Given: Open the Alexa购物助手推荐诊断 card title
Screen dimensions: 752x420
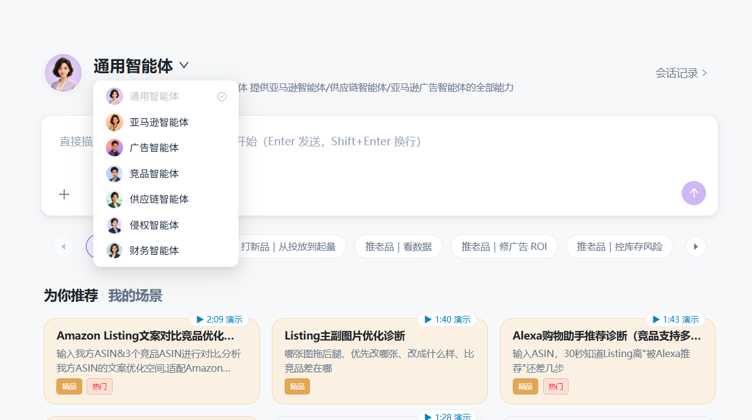Looking at the screenshot, I should coord(607,336).
